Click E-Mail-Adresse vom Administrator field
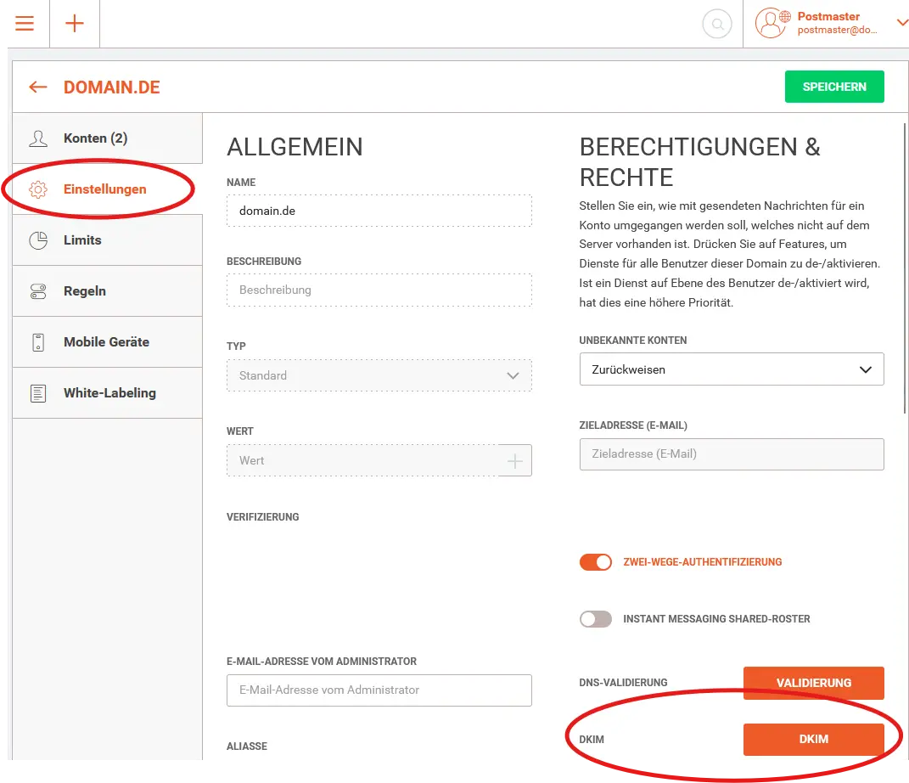 pyautogui.click(x=379, y=690)
